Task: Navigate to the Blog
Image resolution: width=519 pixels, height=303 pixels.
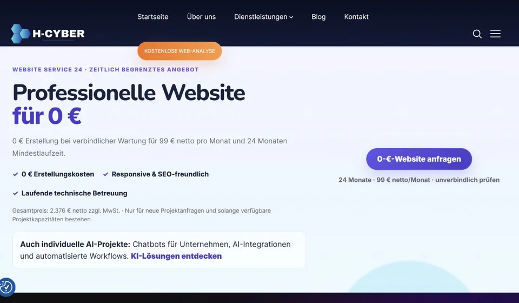Action: 318,17
